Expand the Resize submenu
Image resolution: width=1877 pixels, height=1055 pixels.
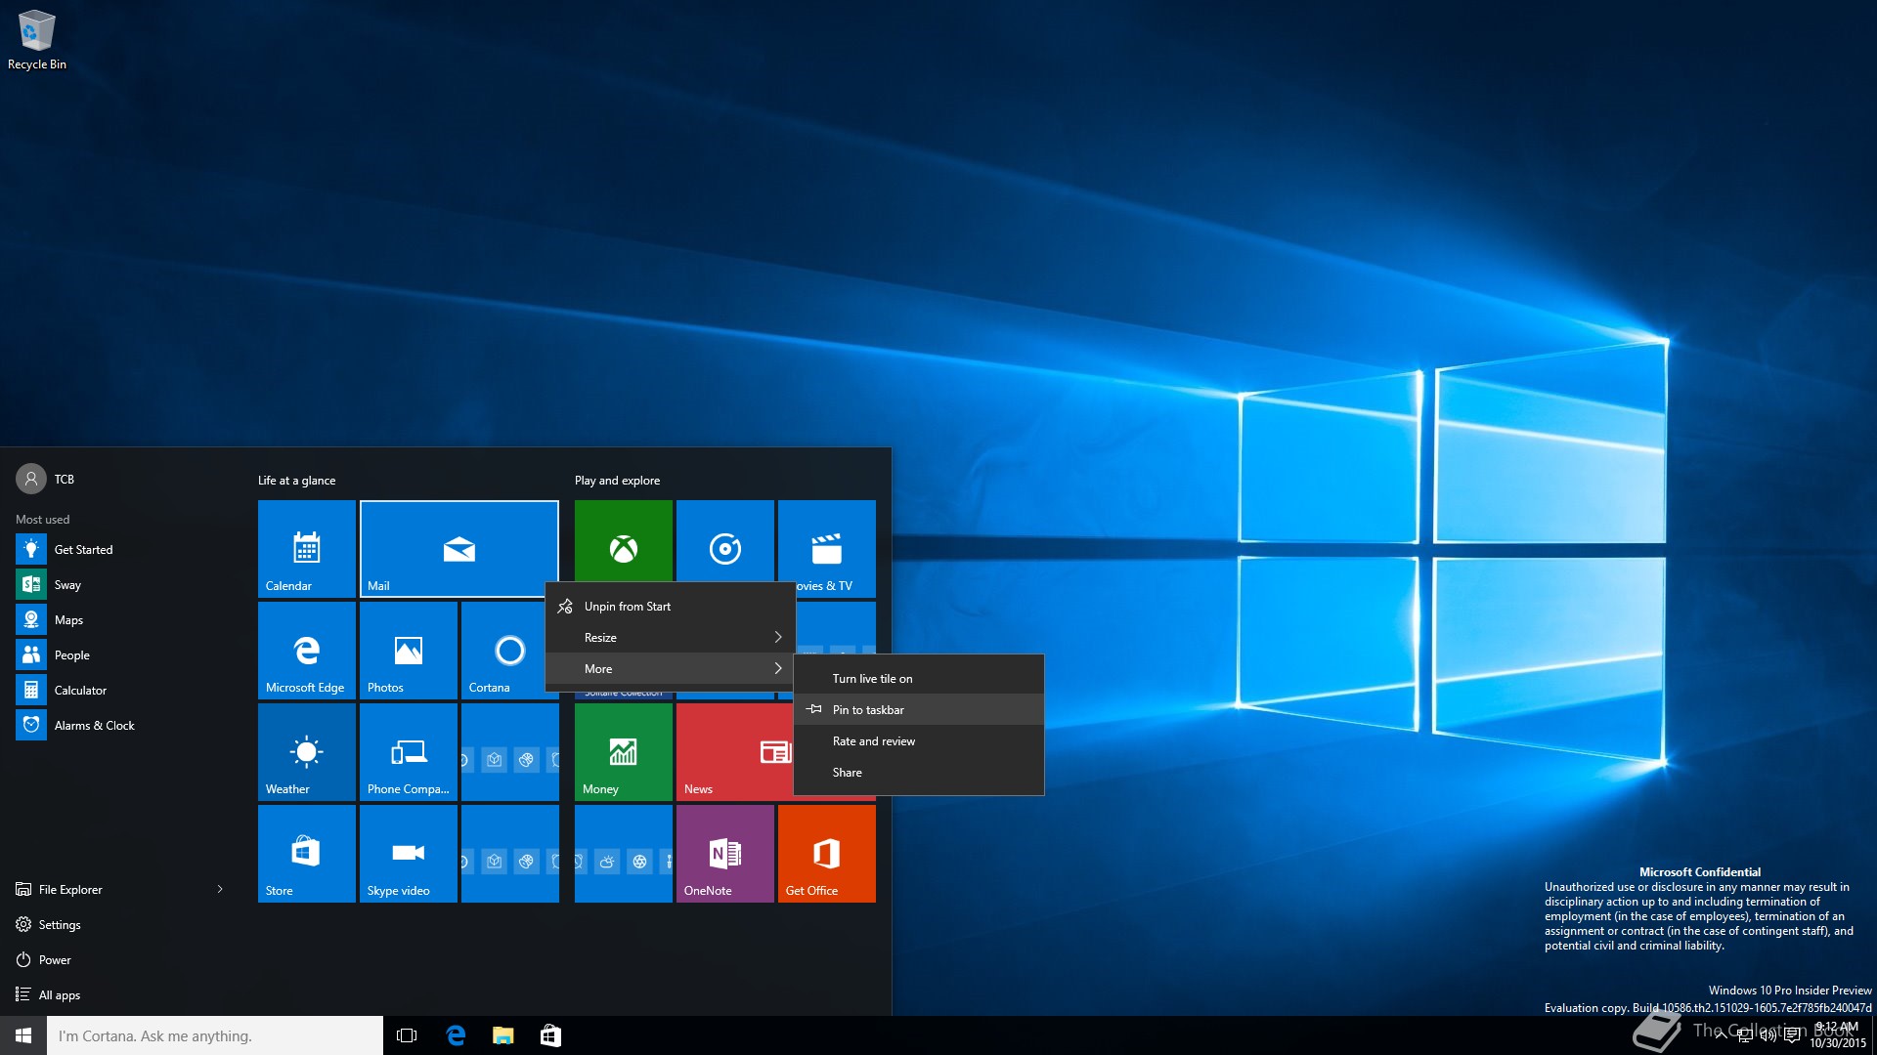671,638
